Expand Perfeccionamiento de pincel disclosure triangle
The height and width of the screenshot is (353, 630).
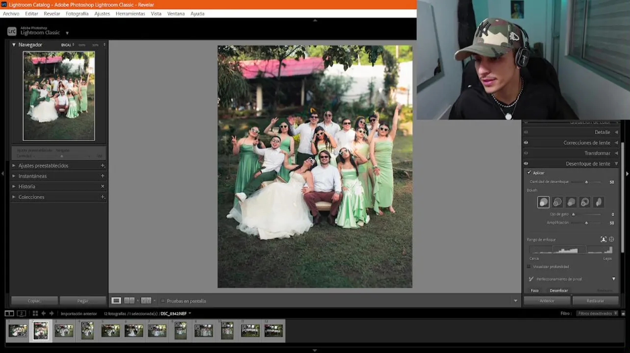(613, 279)
